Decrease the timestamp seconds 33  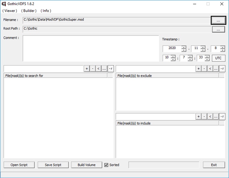click(207, 59)
